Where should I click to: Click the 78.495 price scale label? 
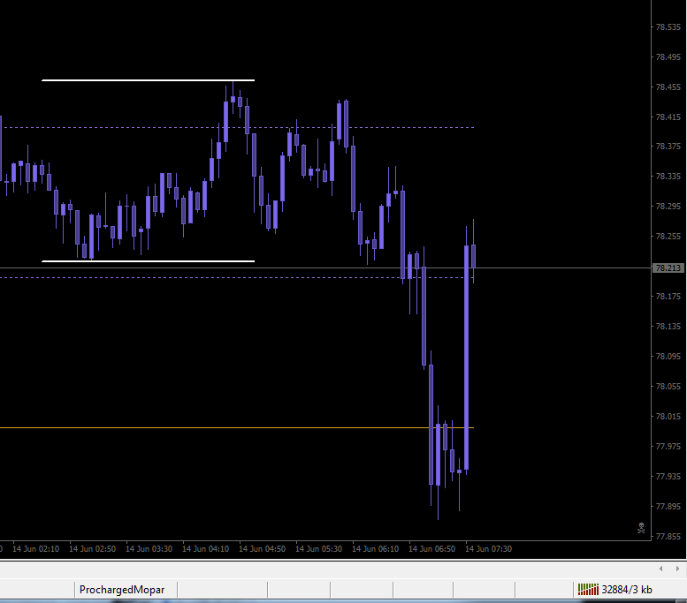pos(668,57)
